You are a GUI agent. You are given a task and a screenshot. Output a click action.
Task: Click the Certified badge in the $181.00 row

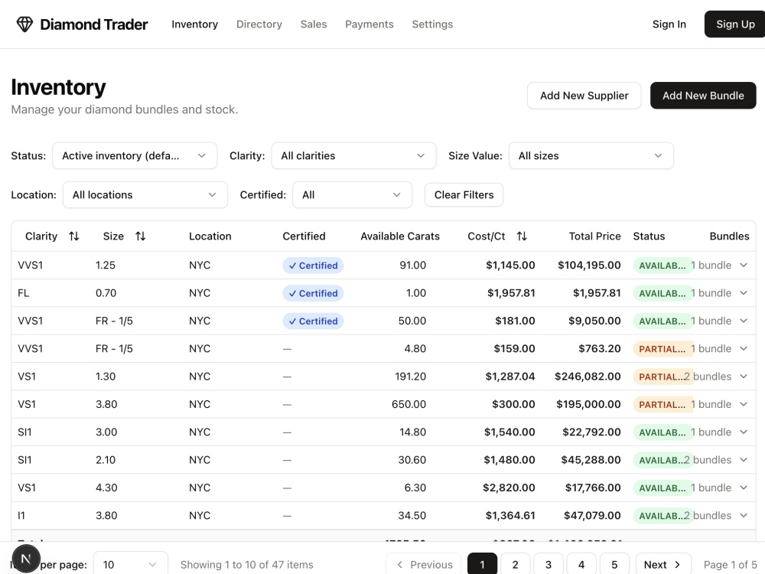(x=313, y=321)
